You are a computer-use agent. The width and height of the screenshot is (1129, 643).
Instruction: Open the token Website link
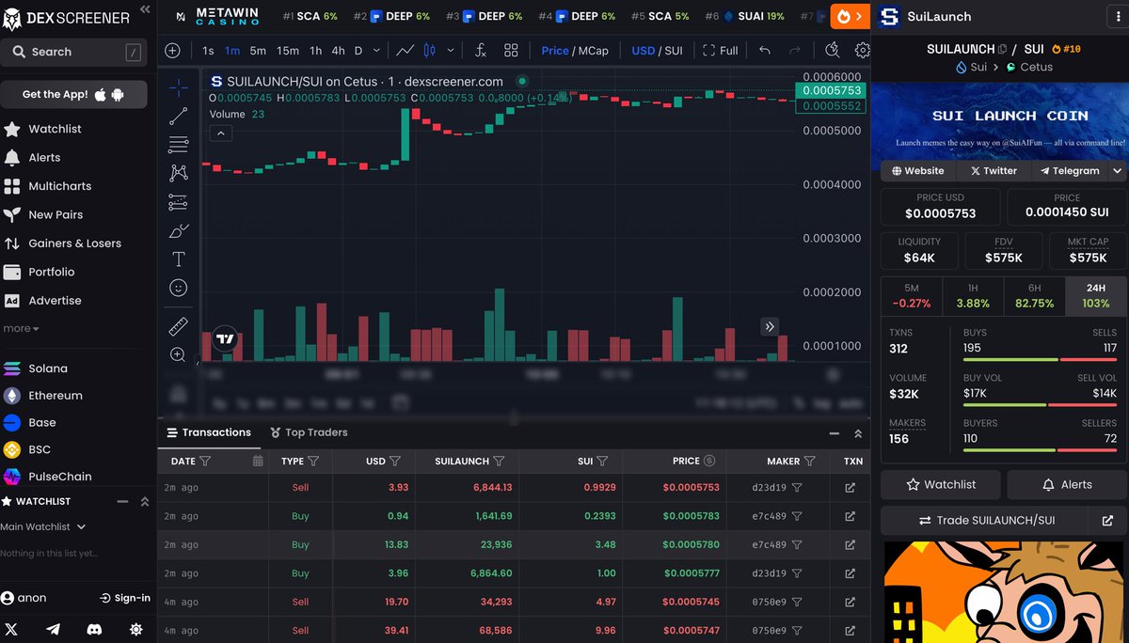click(918, 171)
